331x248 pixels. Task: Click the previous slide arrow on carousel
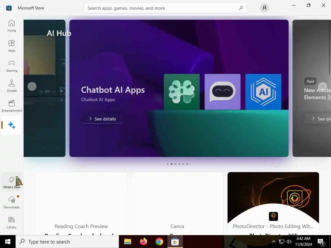tap(32, 86)
